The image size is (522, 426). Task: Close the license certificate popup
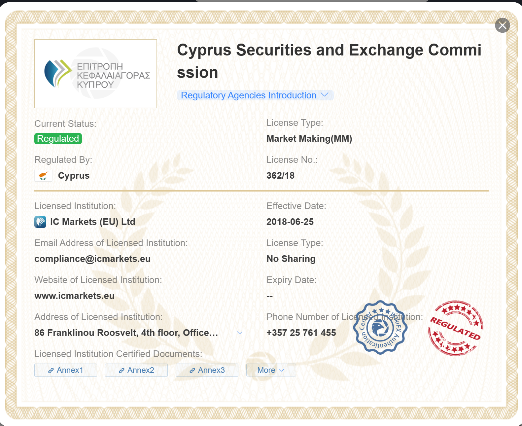pyautogui.click(x=502, y=25)
